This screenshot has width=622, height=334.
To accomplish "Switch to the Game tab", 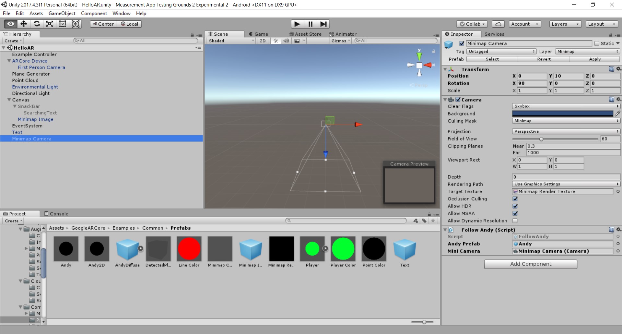I will [258, 34].
